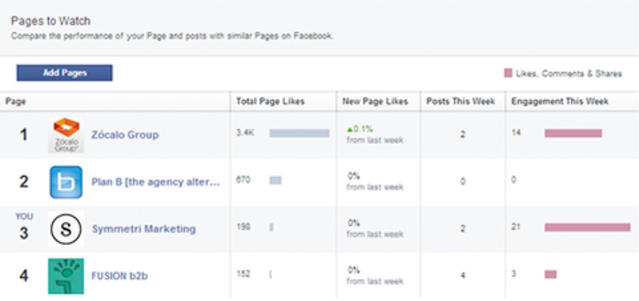Open the Zócalo Group page link

click(125, 135)
